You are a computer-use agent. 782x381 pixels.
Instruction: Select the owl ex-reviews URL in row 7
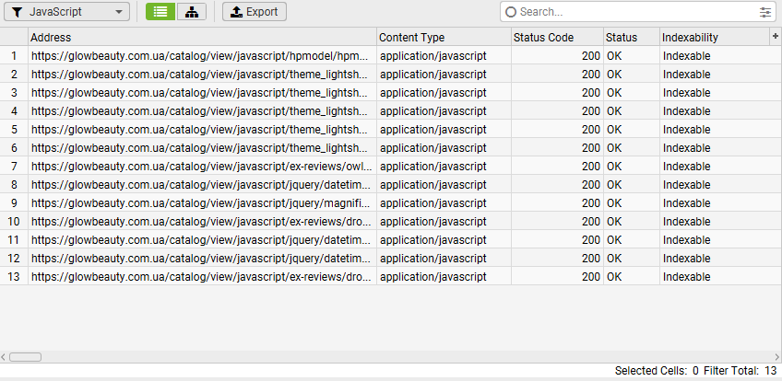[200, 166]
